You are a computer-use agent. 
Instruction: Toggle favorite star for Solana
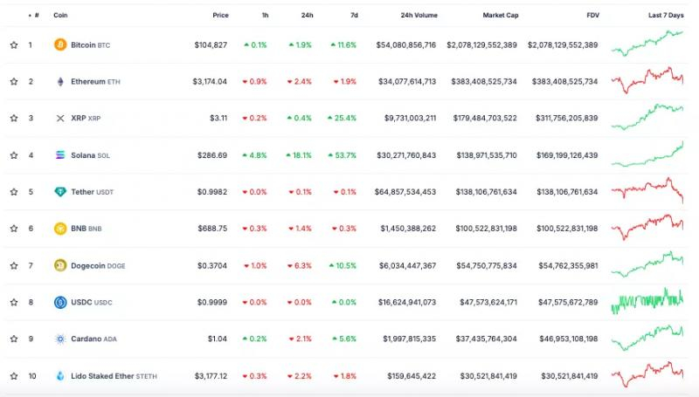click(x=14, y=155)
